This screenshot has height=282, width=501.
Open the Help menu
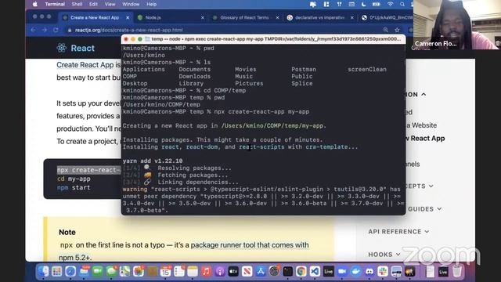pos(151,4)
